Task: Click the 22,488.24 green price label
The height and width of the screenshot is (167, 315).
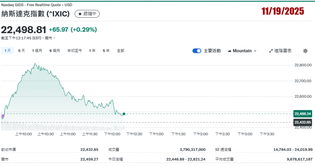Action: pos(302,114)
